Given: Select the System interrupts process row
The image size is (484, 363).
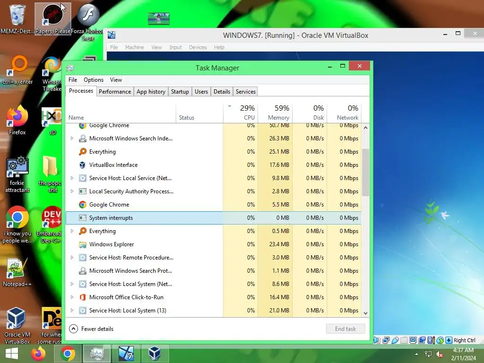Looking at the screenshot, I should 213,218.
